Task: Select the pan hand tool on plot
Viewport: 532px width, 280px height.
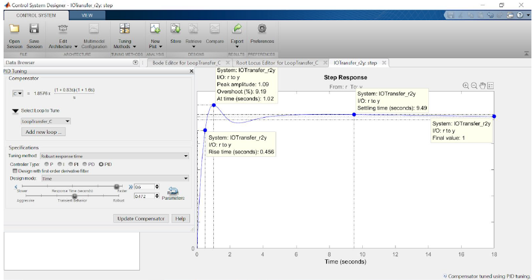Action: (x=483, y=86)
